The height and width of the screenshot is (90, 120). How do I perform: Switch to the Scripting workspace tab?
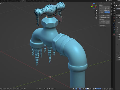43,1
